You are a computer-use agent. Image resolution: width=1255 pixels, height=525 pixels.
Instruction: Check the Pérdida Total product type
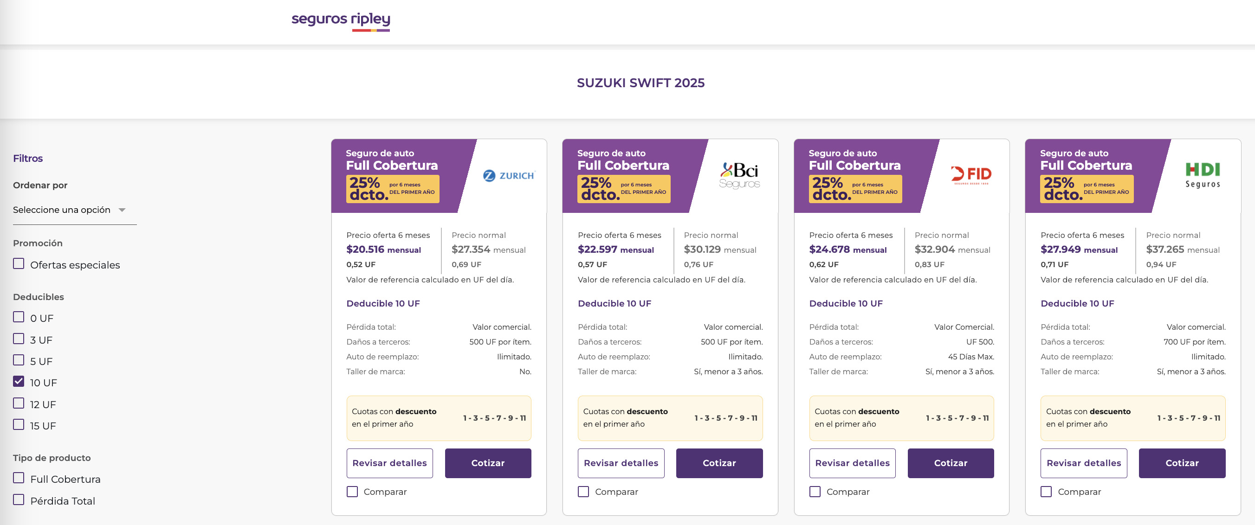pyautogui.click(x=19, y=499)
